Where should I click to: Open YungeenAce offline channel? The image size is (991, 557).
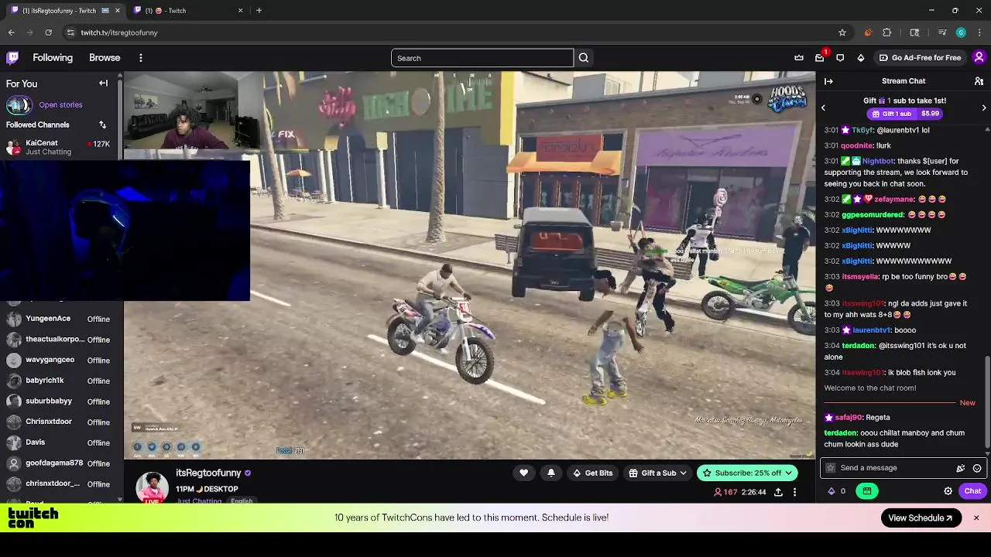(x=60, y=319)
